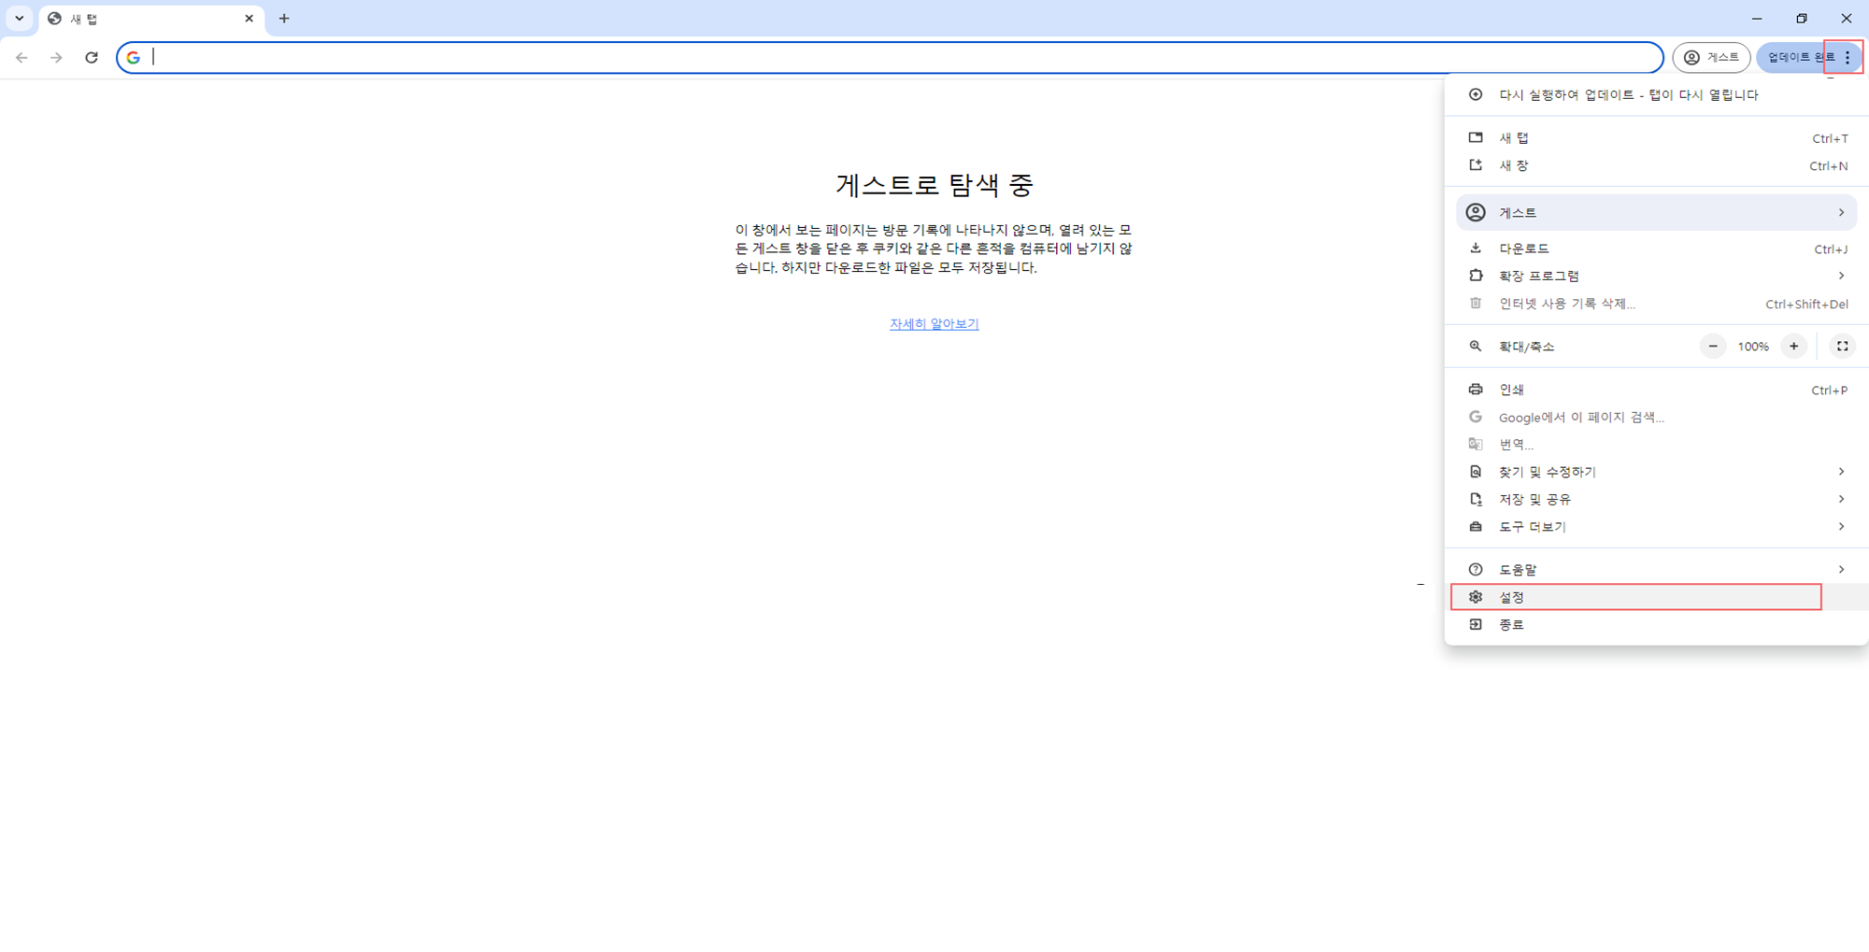Close the 새 탭 tab

tap(249, 19)
